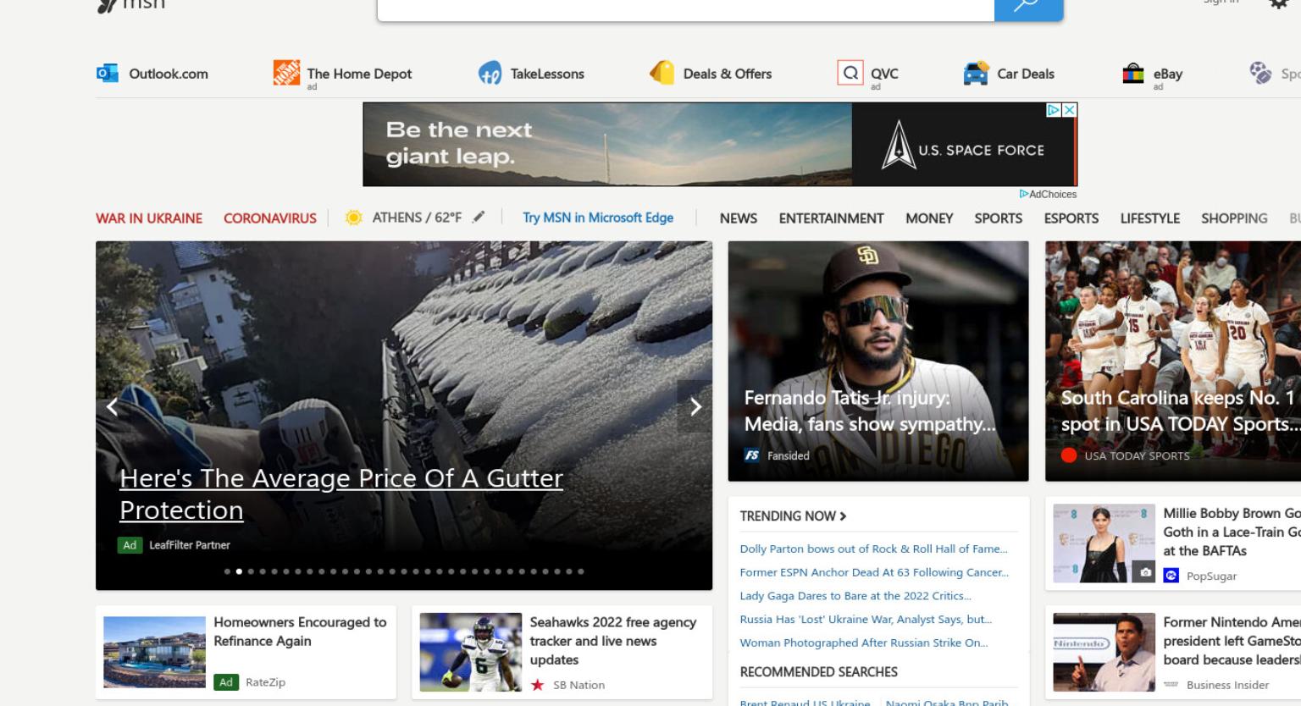Go to previous carousel slide
Screen dimensions: 1301x706
112,406
